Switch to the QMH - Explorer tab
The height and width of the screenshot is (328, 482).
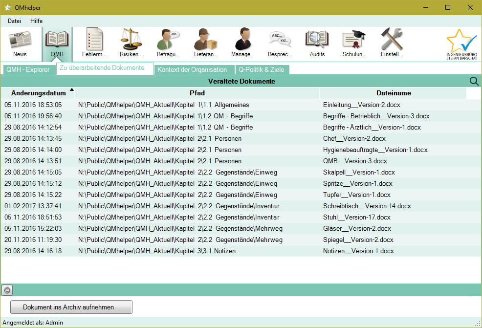(28, 69)
